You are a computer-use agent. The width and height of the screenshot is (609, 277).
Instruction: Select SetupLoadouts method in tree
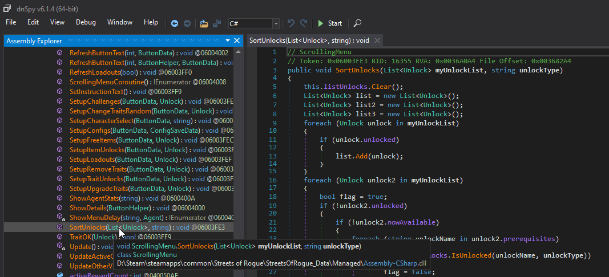coord(92,159)
